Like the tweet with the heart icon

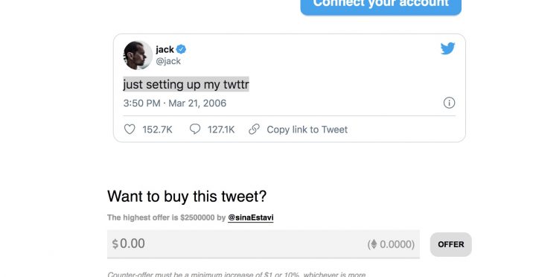[130, 130]
